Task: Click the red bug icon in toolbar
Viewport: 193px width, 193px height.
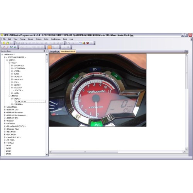Action: [88, 43]
